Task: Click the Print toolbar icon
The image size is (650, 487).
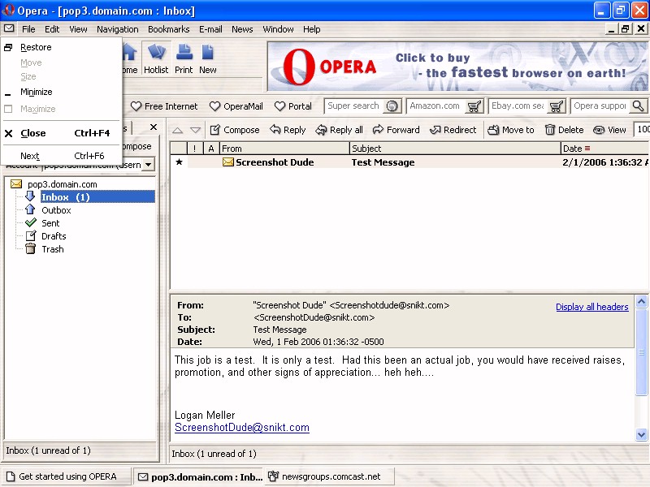Action: [184, 58]
